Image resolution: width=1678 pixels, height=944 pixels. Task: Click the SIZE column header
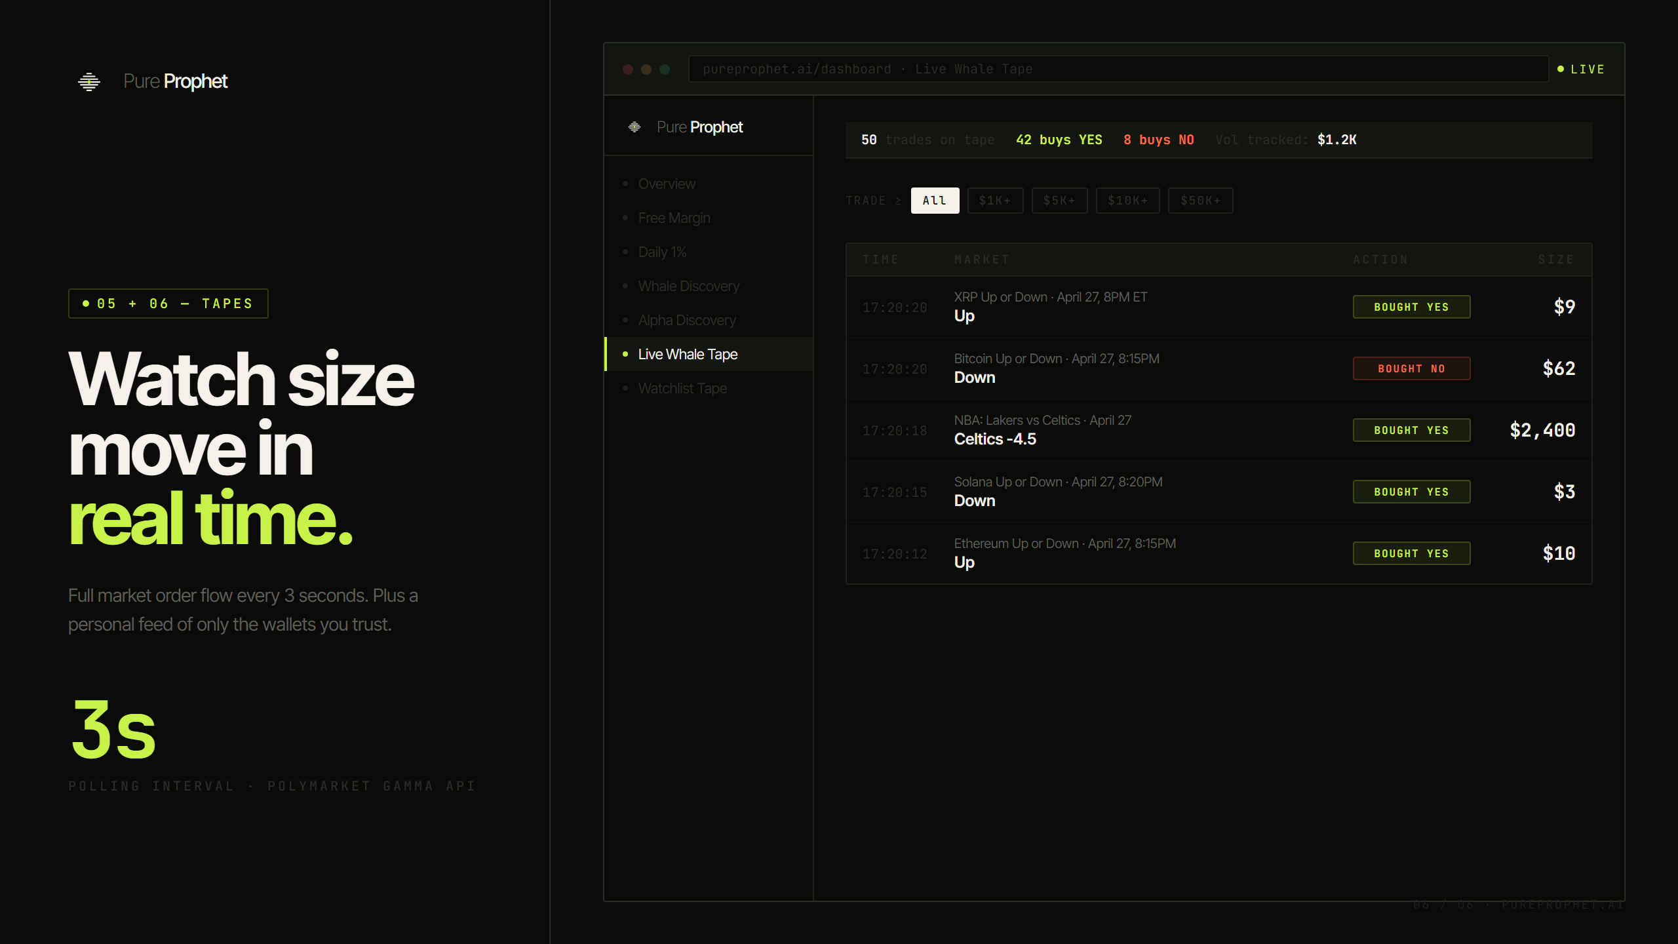1556,260
